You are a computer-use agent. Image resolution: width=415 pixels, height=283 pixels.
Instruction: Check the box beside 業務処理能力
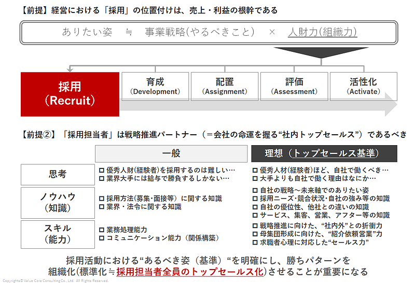[x=102, y=230]
